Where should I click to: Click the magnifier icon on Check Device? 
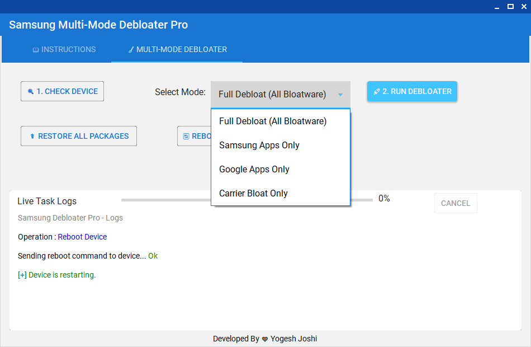(30, 92)
